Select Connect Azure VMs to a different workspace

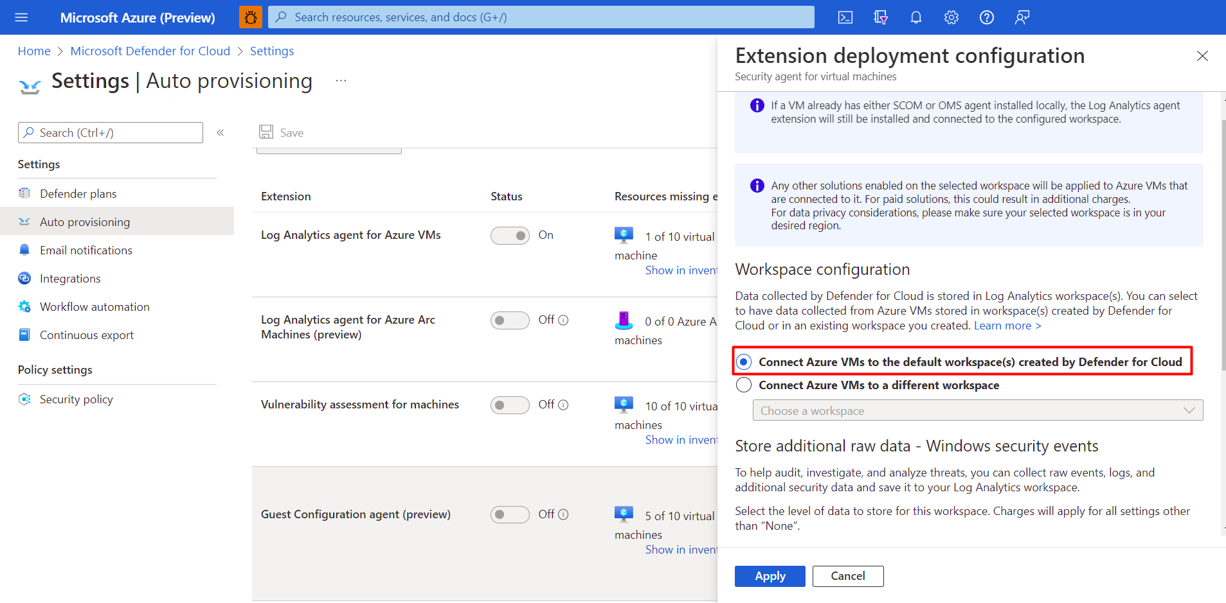click(x=744, y=385)
